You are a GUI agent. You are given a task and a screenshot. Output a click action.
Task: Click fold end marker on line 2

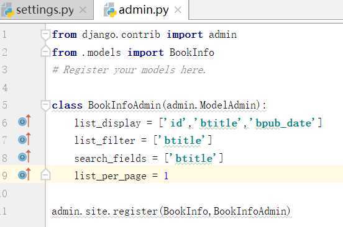coord(45,51)
